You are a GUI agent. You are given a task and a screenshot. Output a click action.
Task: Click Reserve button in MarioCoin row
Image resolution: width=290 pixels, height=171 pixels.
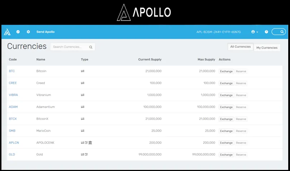click(241, 131)
